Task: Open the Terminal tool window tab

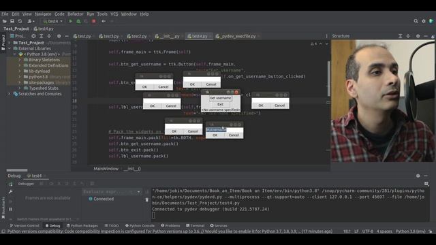Action: (196, 225)
